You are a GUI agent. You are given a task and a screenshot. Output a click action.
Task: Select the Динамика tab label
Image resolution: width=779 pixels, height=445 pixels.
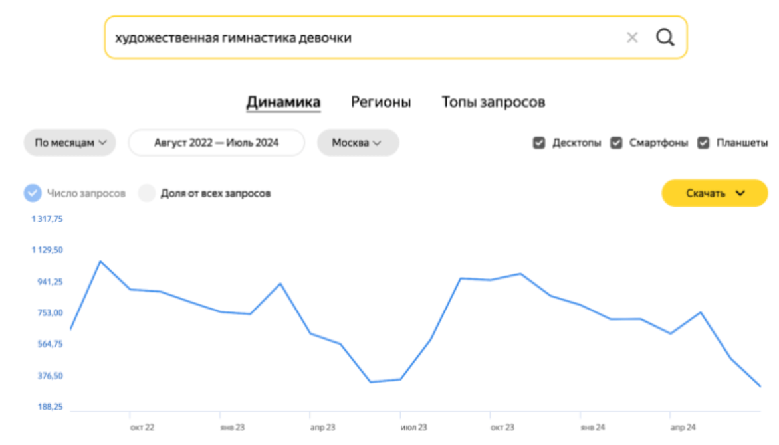[x=283, y=102]
